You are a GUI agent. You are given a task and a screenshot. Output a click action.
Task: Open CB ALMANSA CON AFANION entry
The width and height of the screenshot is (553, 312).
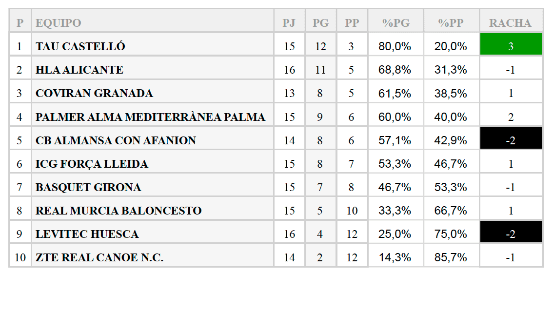116,140
